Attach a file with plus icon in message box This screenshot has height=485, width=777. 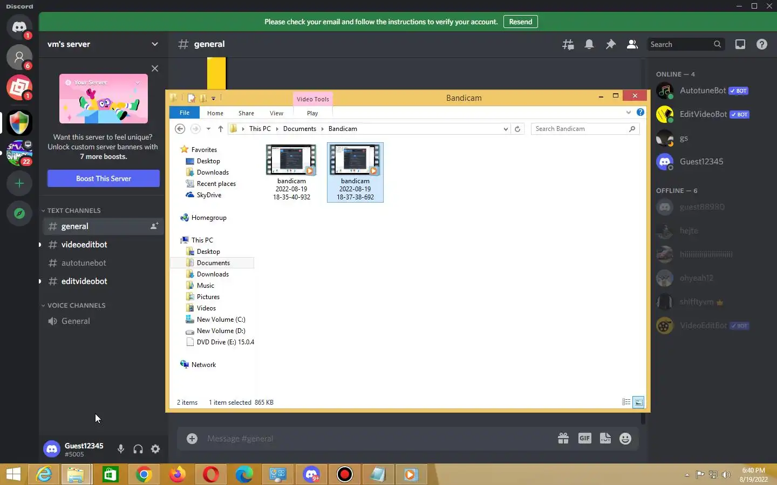click(x=192, y=439)
